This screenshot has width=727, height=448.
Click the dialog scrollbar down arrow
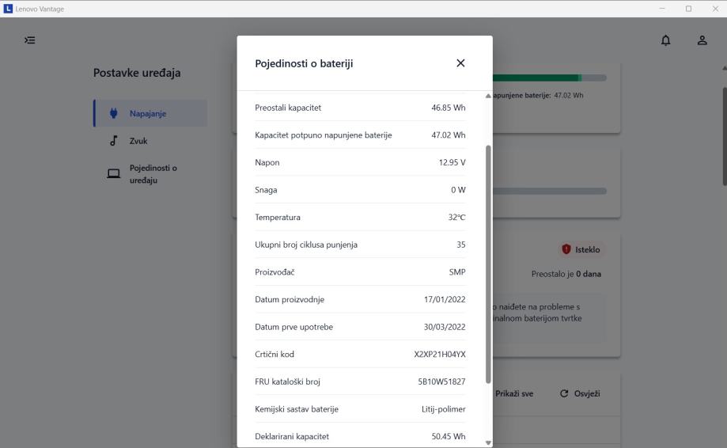(488, 442)
